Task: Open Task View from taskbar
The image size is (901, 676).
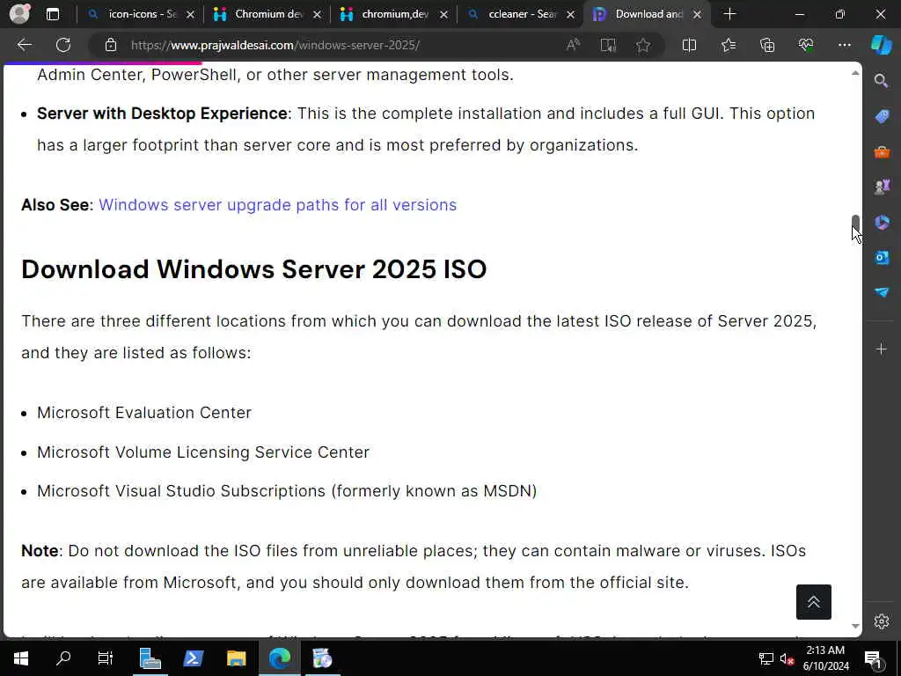Action: (106, 658)
